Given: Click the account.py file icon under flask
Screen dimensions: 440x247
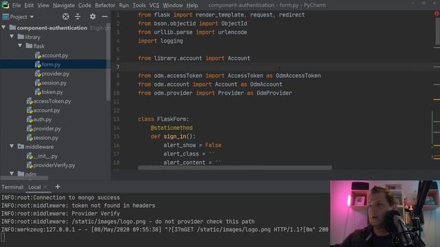Looking at the screenshot, I should [x=38, y=56].
